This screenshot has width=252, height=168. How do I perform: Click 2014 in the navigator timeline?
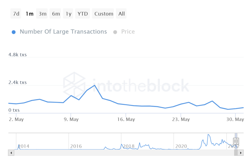coord(24,146)
